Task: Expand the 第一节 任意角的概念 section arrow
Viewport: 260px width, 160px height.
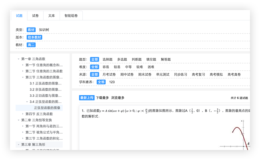Action: (x=23, y=65)
